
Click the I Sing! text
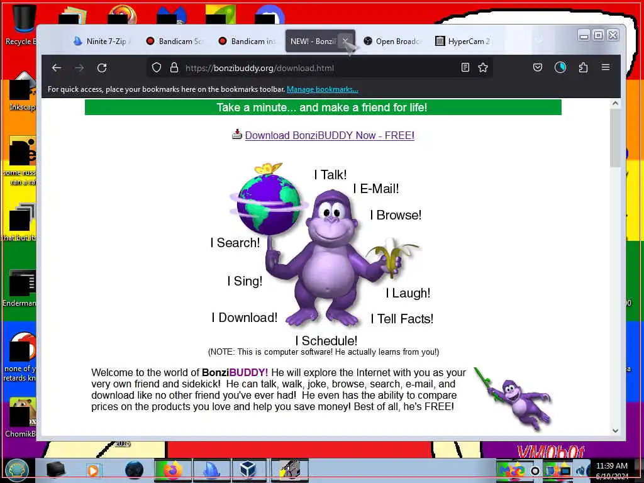pos(245,281)
